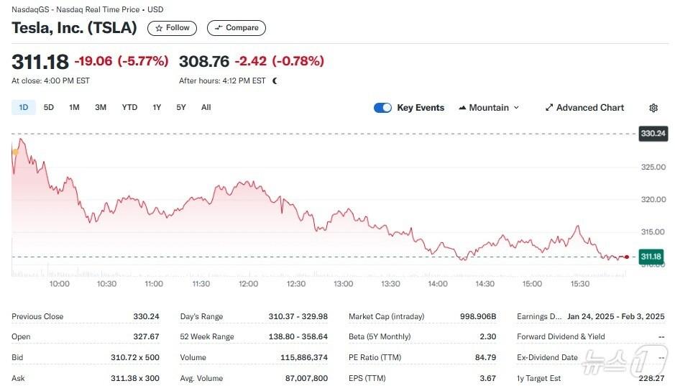
Task: Click the 311.18 current price label
Action: [x=650, y=257]
